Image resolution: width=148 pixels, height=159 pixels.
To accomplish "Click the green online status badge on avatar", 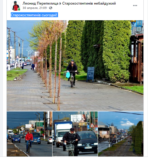I will click(19, 9).
